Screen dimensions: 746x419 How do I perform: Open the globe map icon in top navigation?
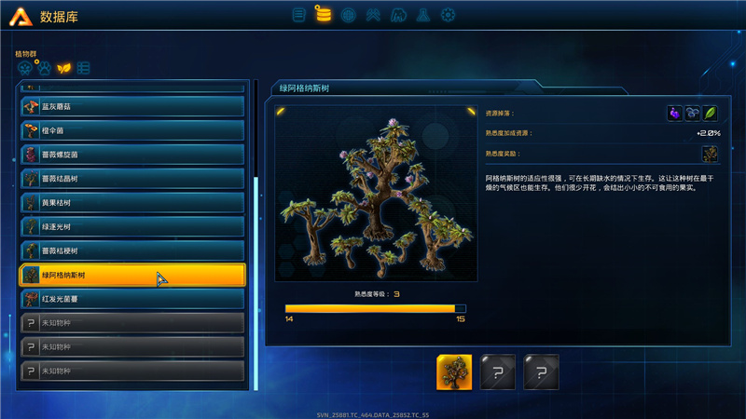click(x=348, y=15)
